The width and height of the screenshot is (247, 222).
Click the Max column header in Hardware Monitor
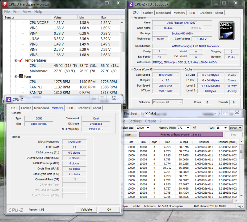tap(110, 18)
